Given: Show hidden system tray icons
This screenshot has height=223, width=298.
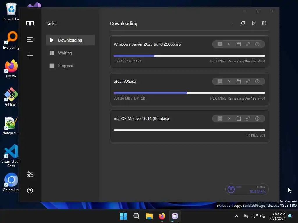Looking at the screenshot, I should point(237,216).
